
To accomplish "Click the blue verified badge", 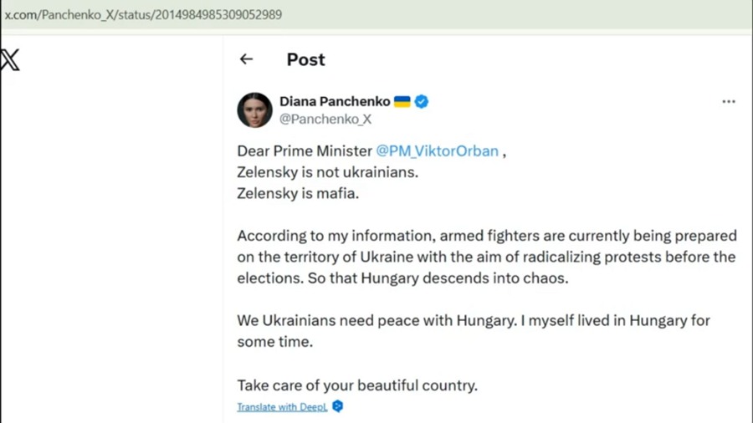I will [422, 101].
